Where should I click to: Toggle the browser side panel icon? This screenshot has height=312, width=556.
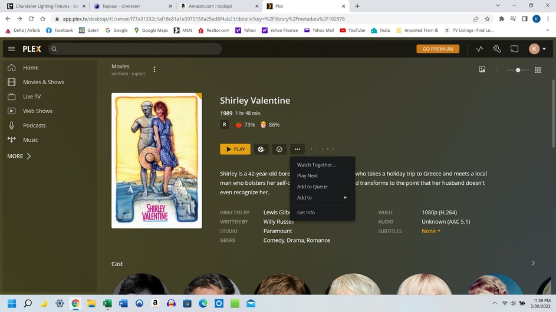click(x=525, y=19)
